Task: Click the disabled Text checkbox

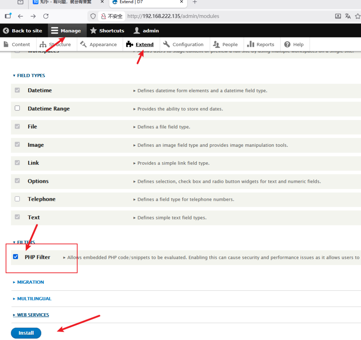Action: [17, 217]
